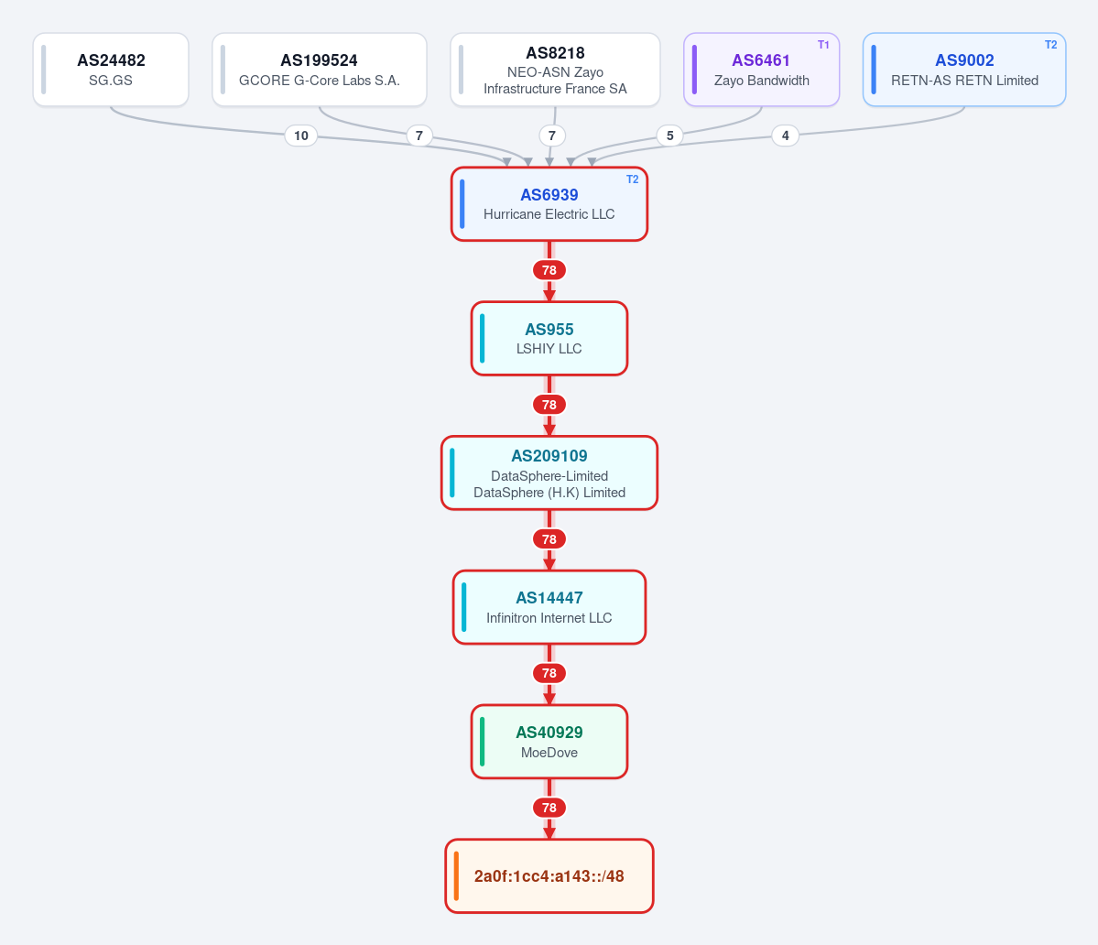Click the AS9002 RETN Limited node

[x=964, y=70]
